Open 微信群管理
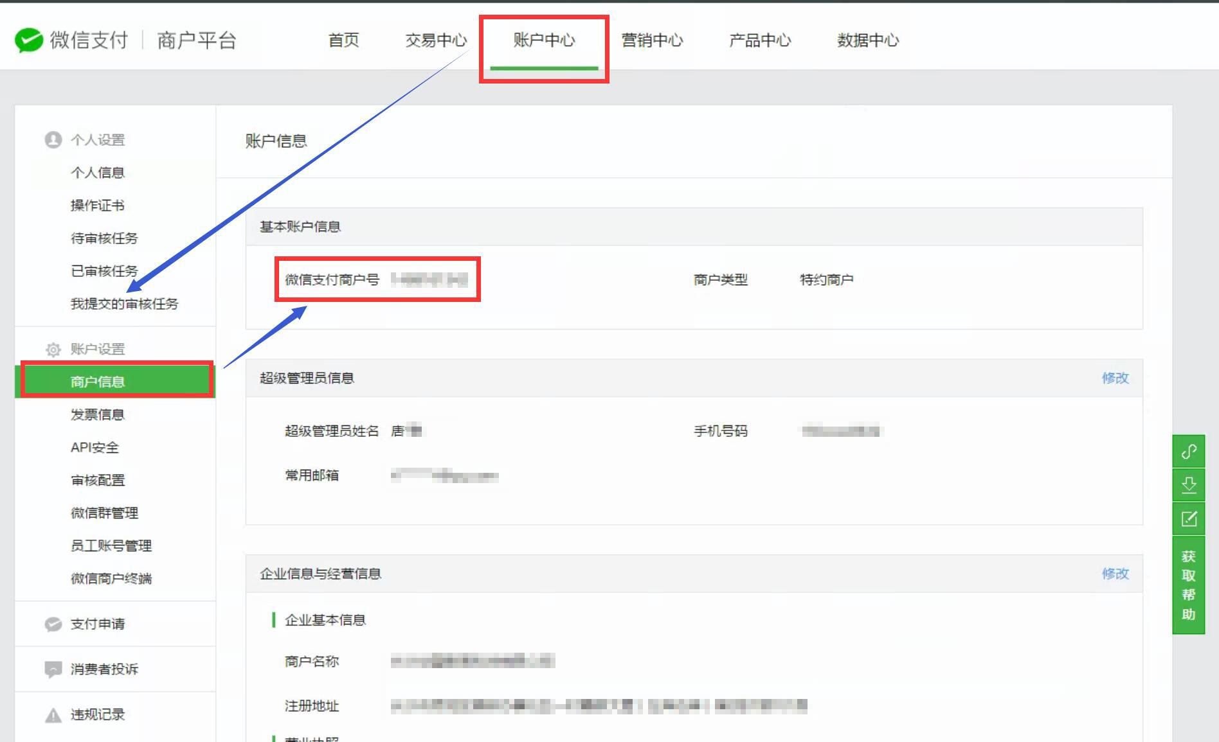 click(104, 513)
